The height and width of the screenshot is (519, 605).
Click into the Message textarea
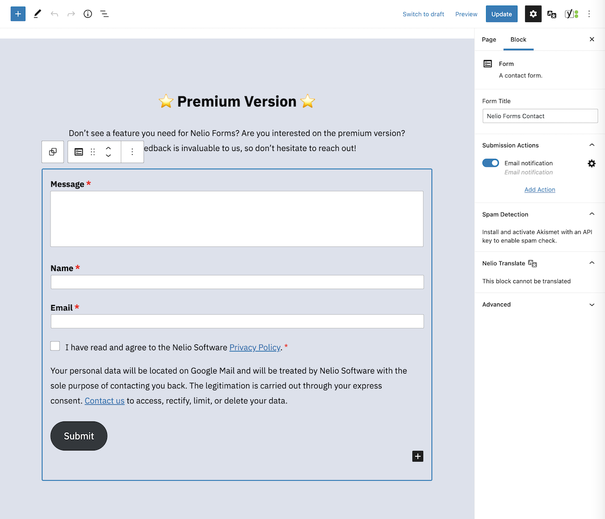(x=237, y=219)
